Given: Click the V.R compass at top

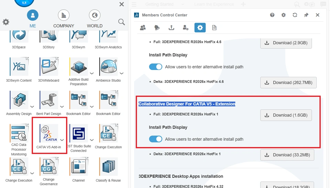Looking at the screenshot, I should [24, 2].
